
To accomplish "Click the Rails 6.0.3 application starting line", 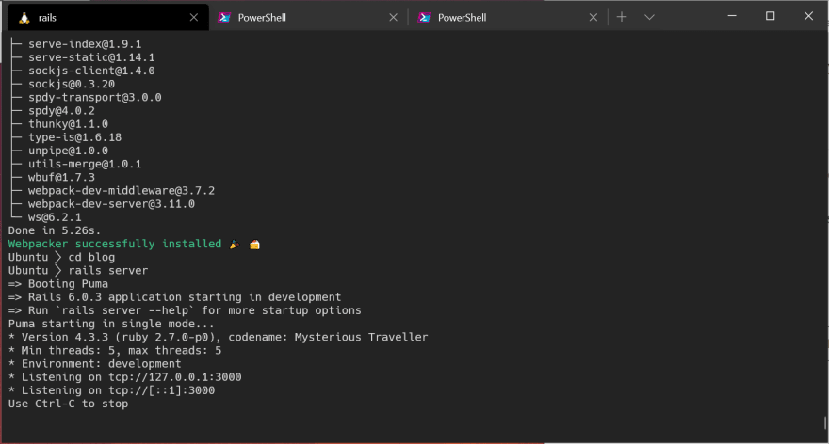I will 174,296.
